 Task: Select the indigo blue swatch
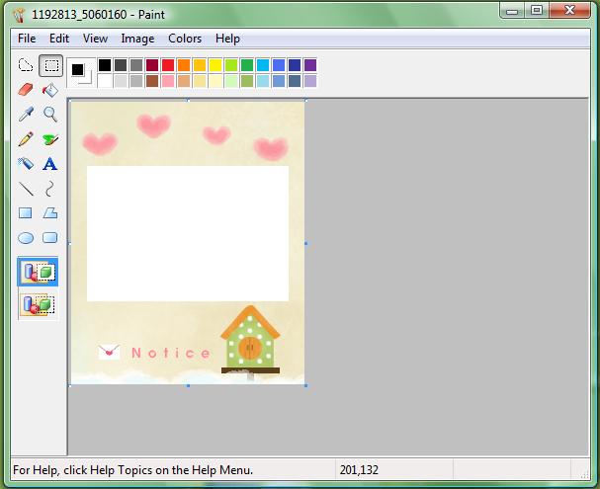[x=279, y=65]
